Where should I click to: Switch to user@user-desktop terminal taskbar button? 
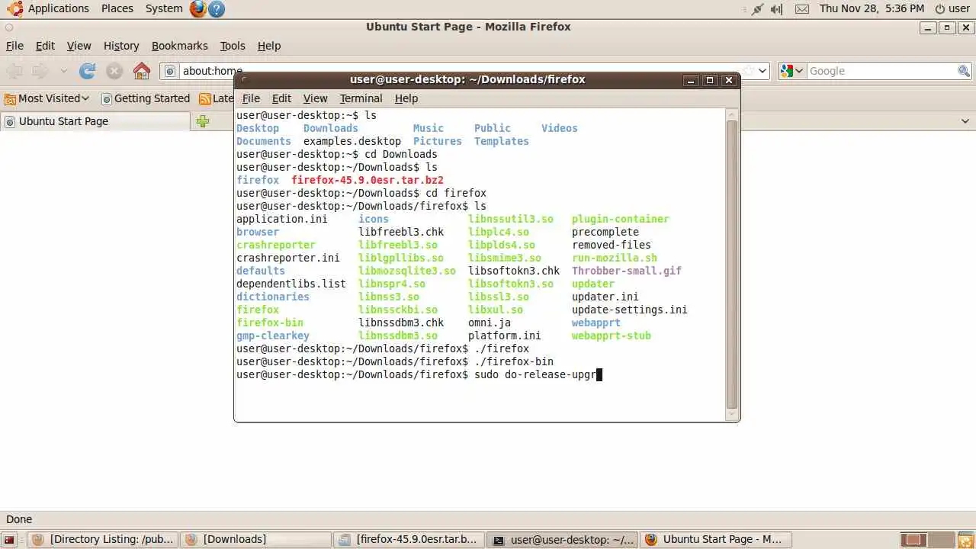[563, 540]
